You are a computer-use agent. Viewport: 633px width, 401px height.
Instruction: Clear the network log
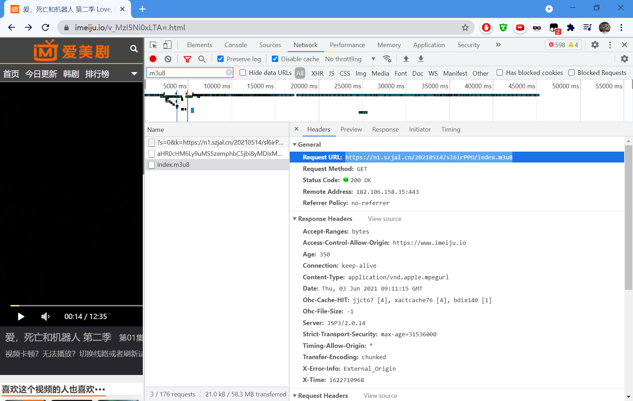point(168,59)
